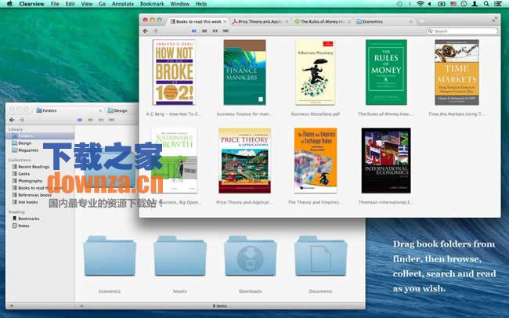509x318 pixels.
Task: Open Spotlight search in menu bar
Action: pyautogui.click(x=486, y=4)
